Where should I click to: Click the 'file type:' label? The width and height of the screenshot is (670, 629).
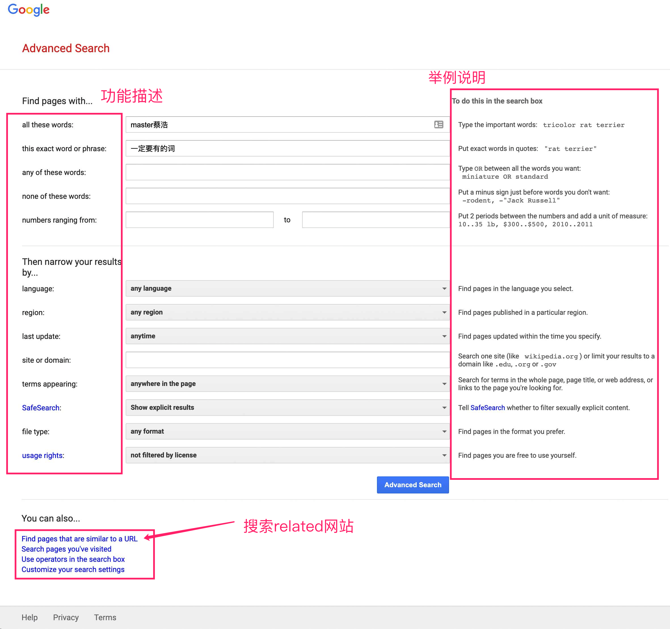pyautogui.click(x=36, y=432)
